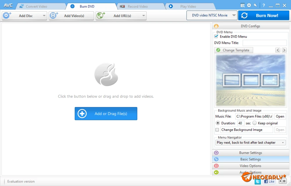Expand the Burner Settings section
The width and height of the screenshot is (291, 186).
[x=250, y=153]
